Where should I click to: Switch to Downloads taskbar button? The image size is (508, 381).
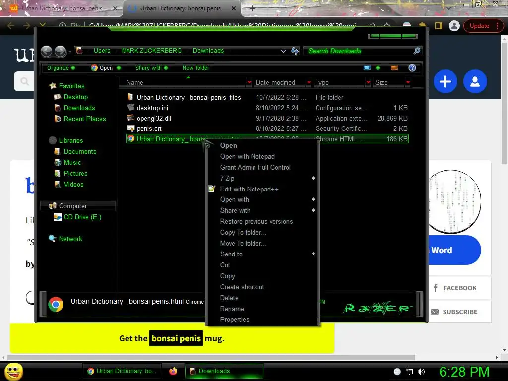(224, 371)
